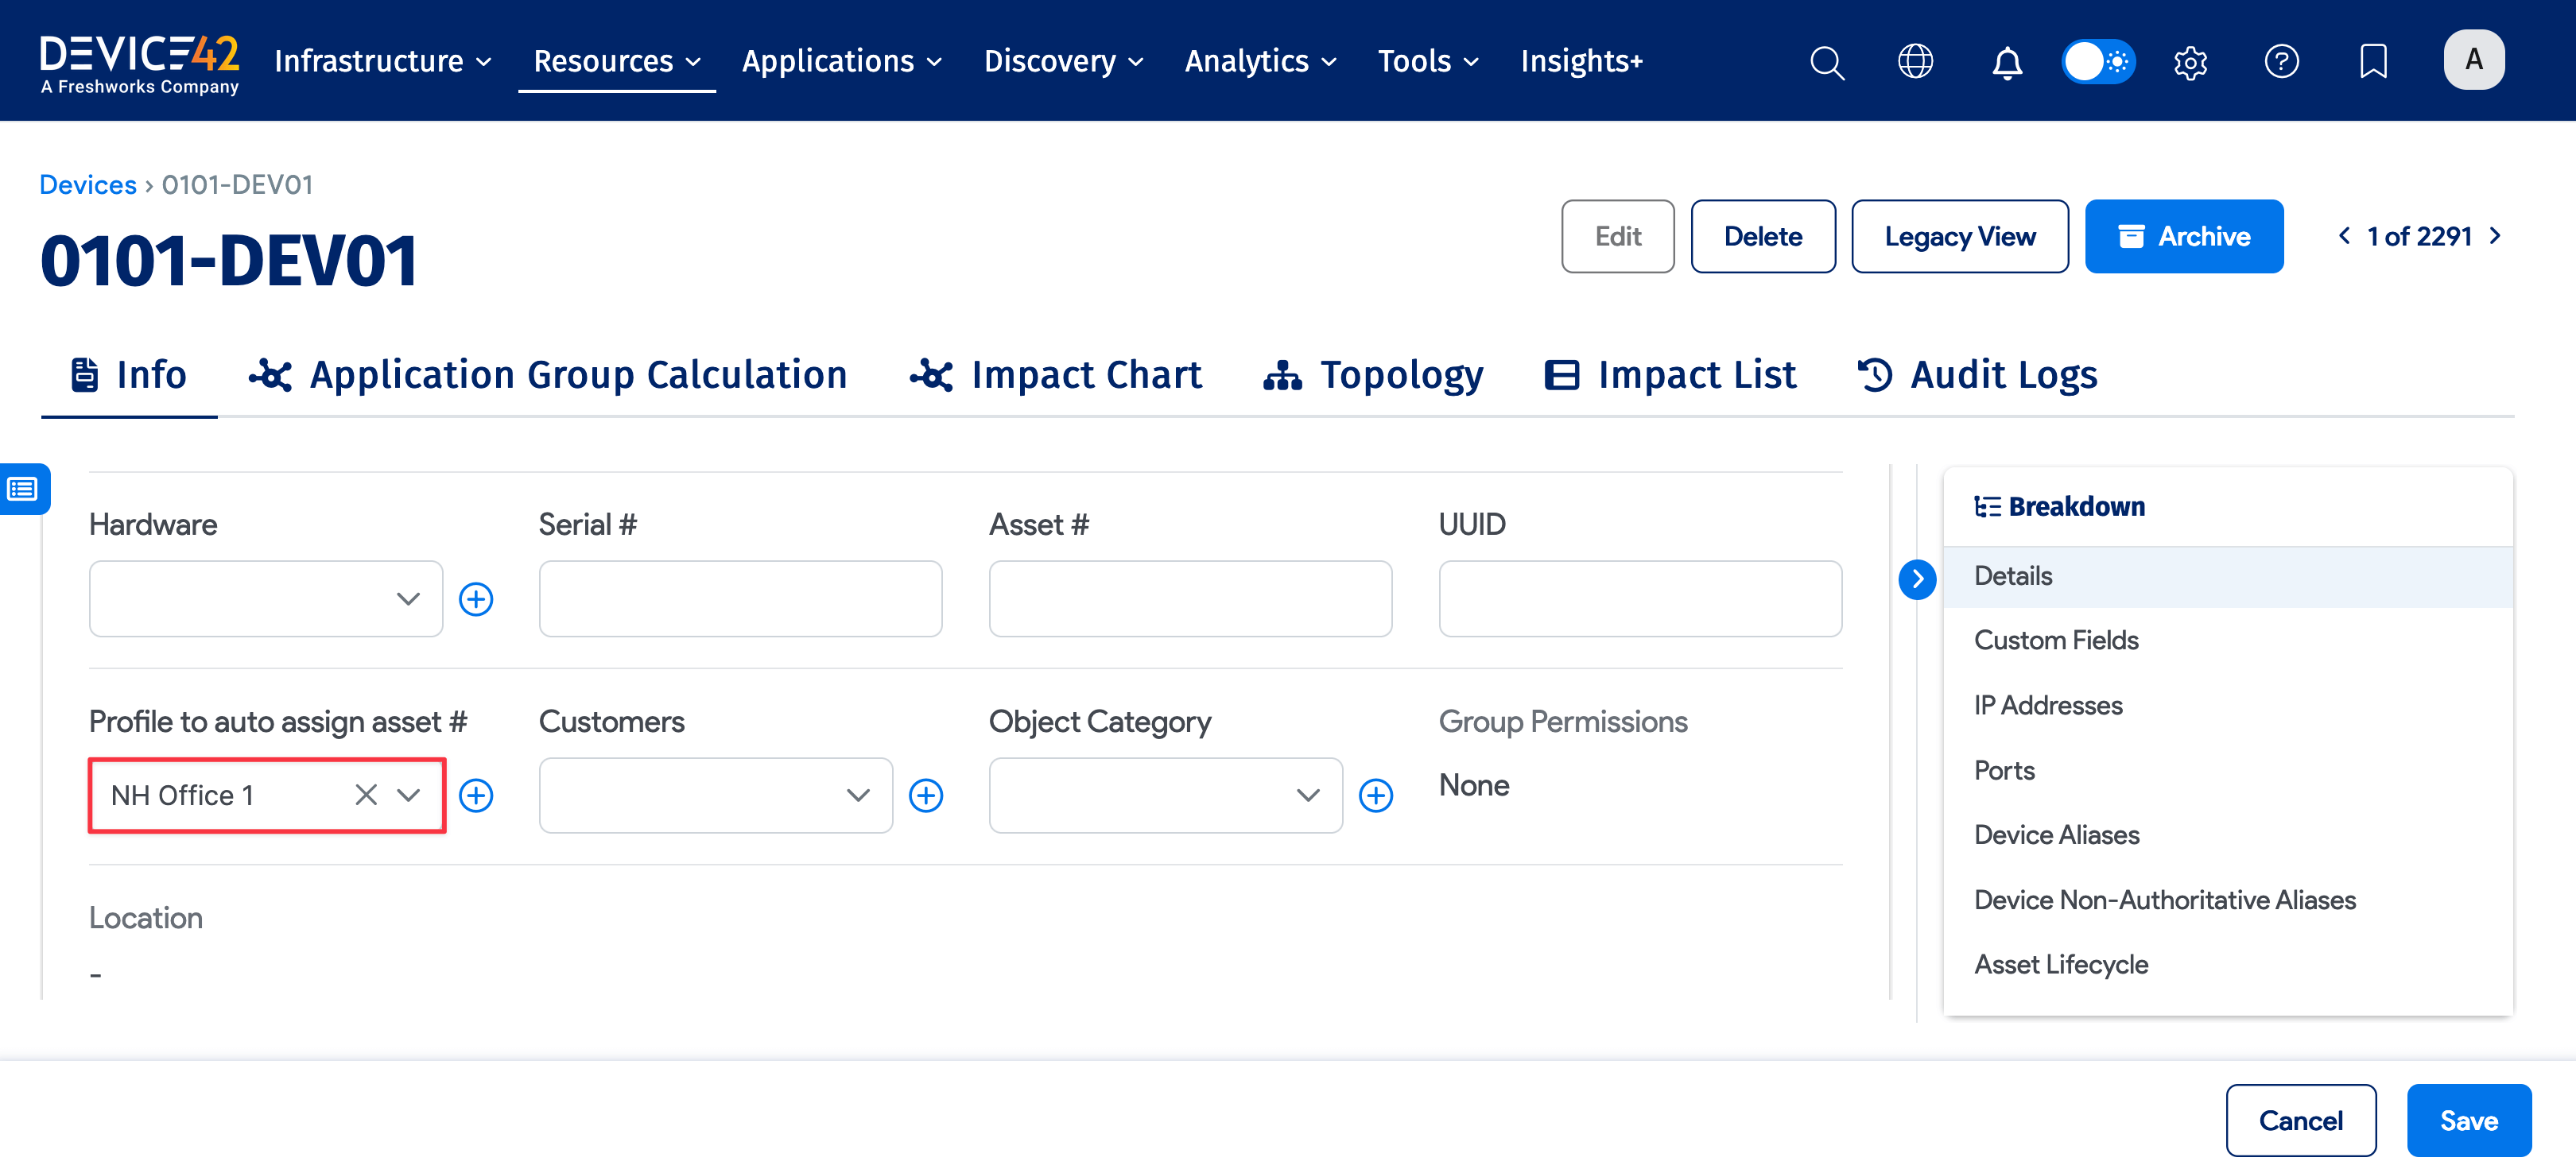Click the Device42 logo
2576x1173 pixels.
coord(139,58)
